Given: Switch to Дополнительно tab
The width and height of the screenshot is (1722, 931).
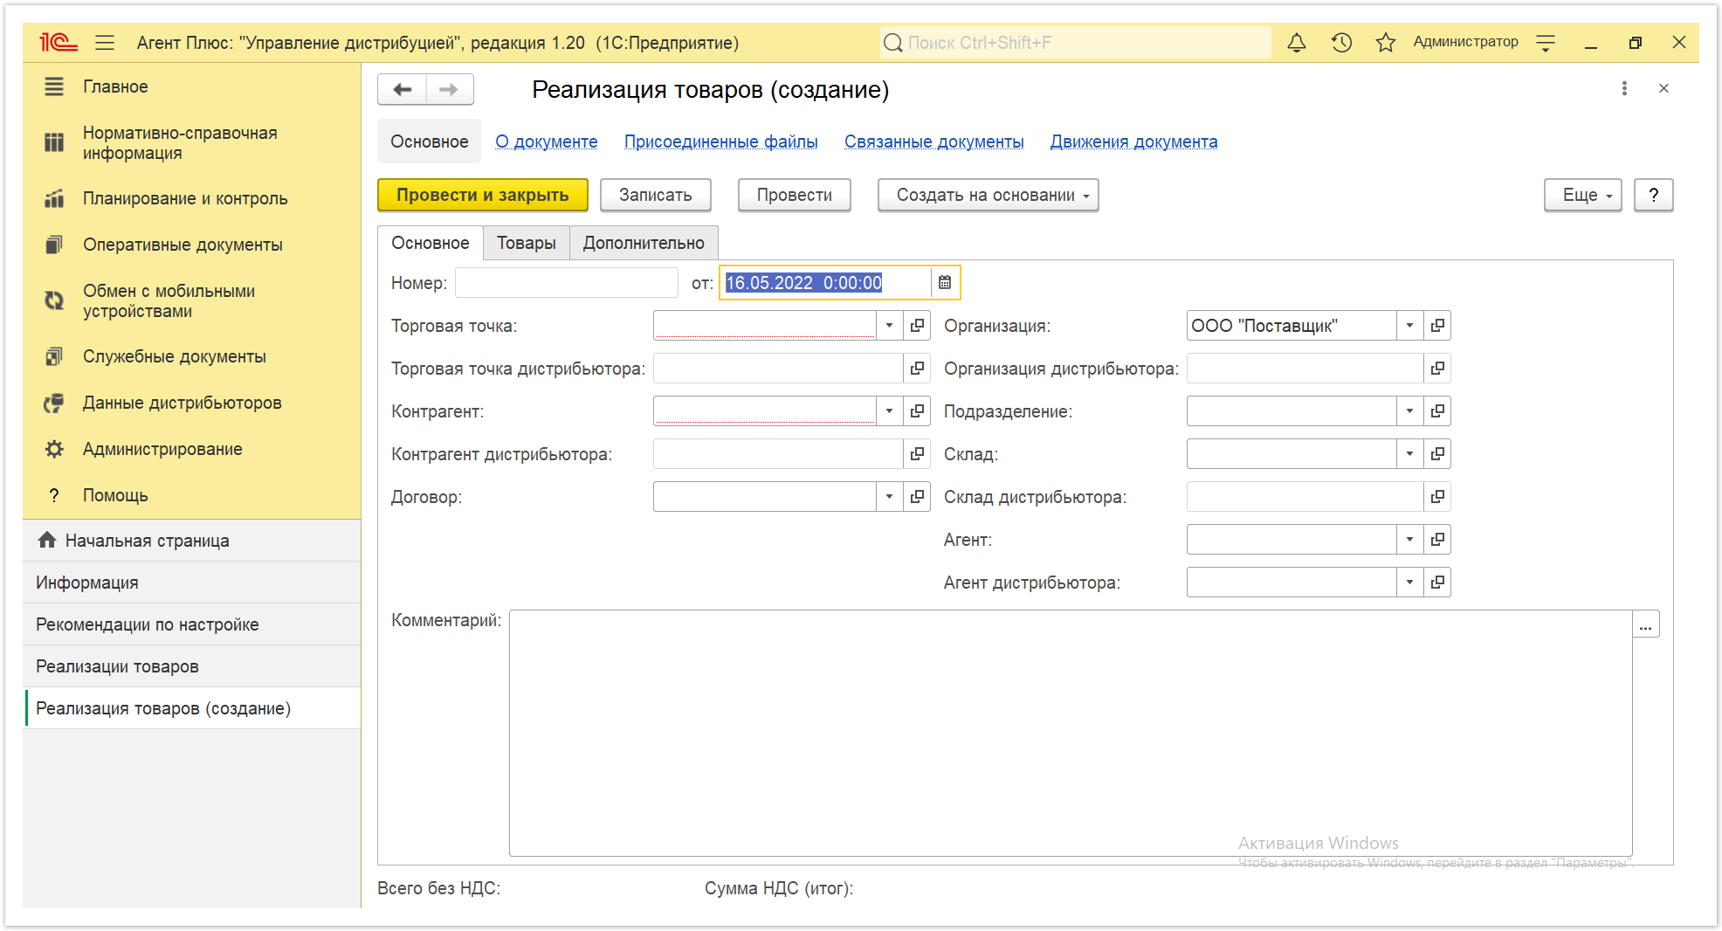Looking at the screenshot, I should click(644, 243).
